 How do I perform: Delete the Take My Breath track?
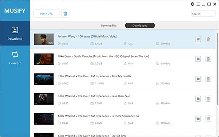coord(208,79)
